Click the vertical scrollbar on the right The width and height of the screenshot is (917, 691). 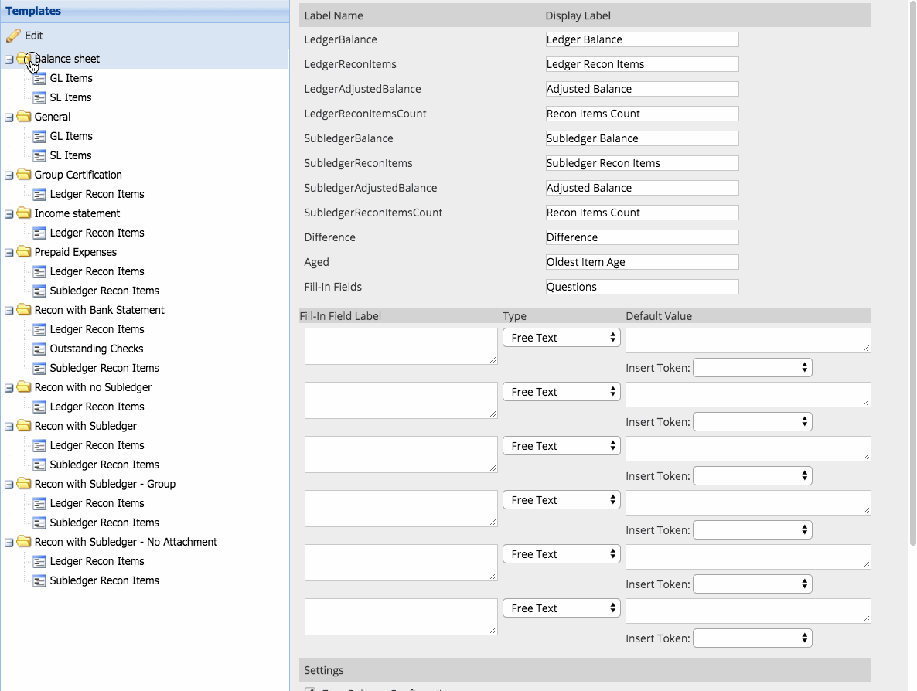[912, 271]
